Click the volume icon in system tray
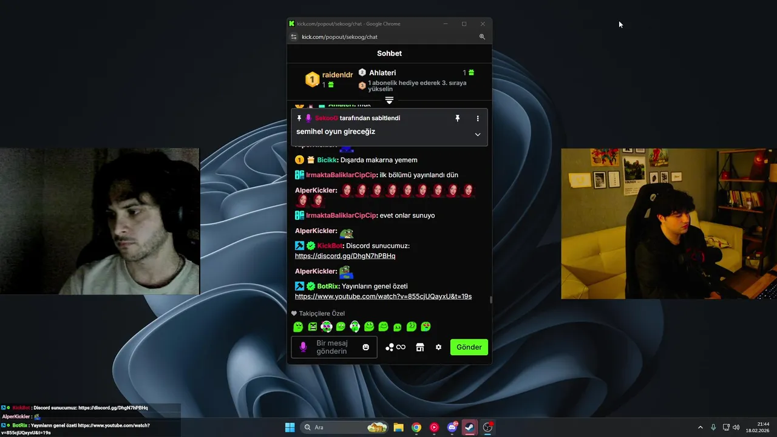This screenshot has width=777, height=437. [x=736, y=427]
